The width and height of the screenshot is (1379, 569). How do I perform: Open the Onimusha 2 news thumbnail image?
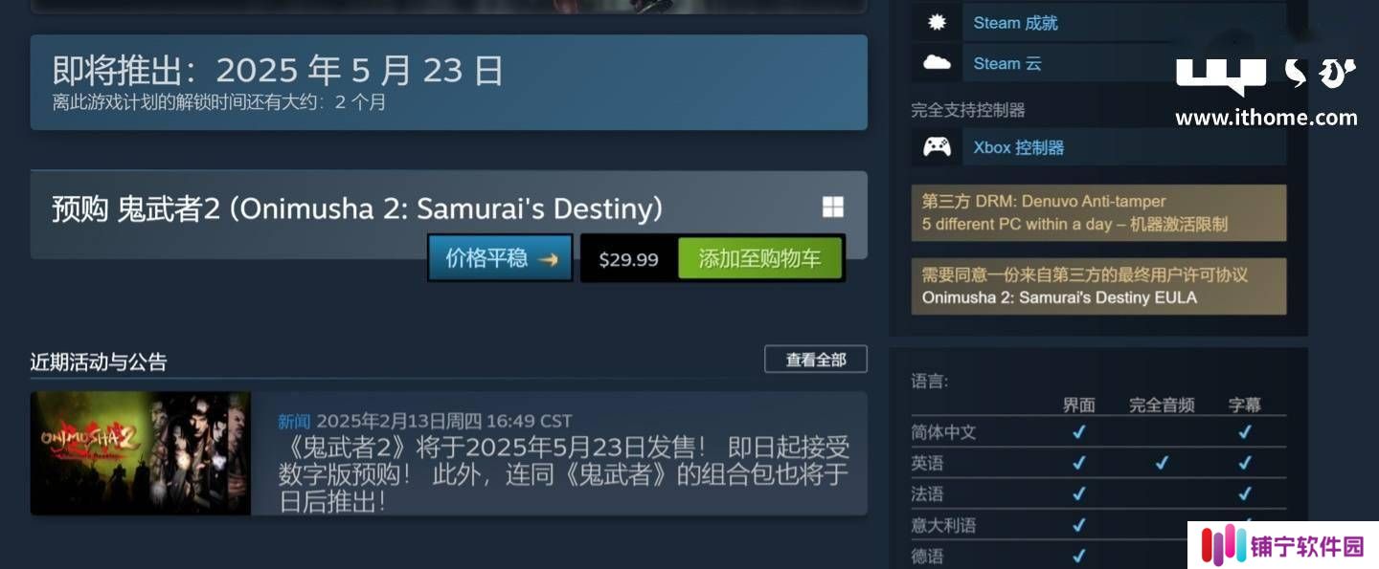tap(141, 453)
